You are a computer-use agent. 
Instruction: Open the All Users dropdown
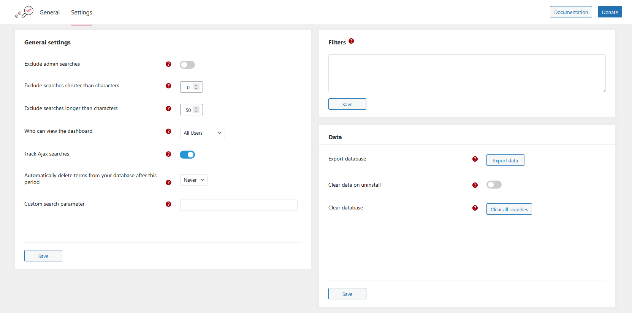pos(203,132)
